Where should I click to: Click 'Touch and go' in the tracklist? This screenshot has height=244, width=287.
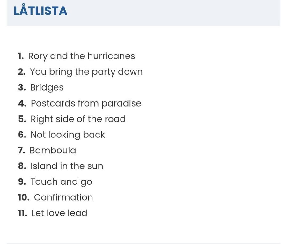[61, 182]
